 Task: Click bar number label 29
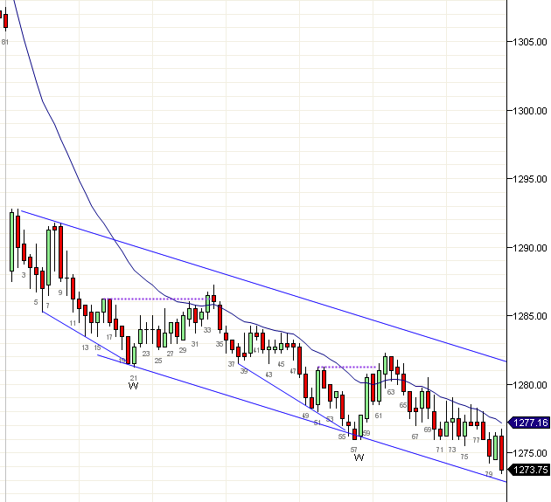point(183,350)
